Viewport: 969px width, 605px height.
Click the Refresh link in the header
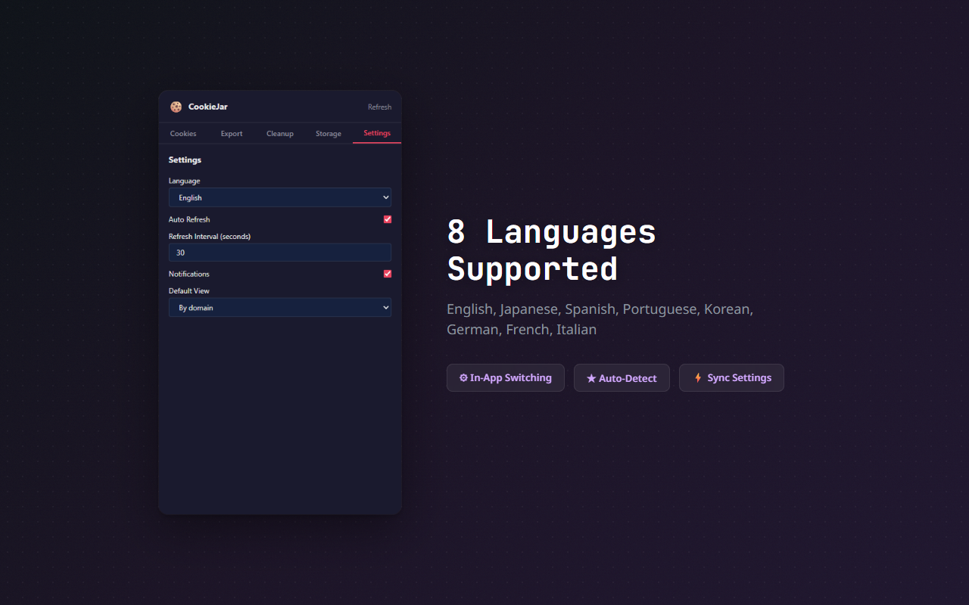[x=379, y=107]
